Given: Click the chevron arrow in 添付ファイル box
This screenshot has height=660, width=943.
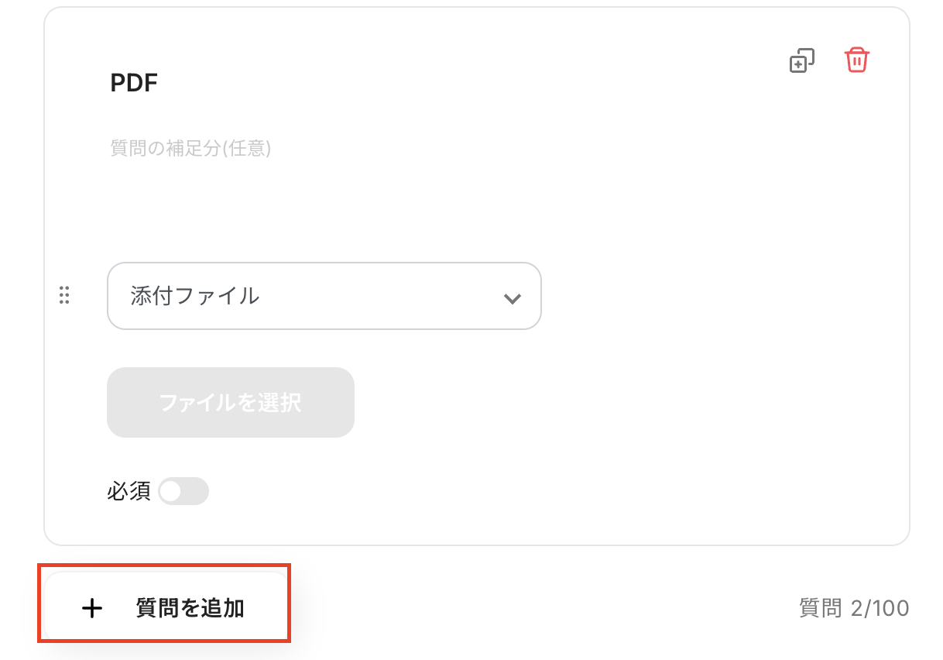Looking at the screenshot, I should [x=512, y=298].
